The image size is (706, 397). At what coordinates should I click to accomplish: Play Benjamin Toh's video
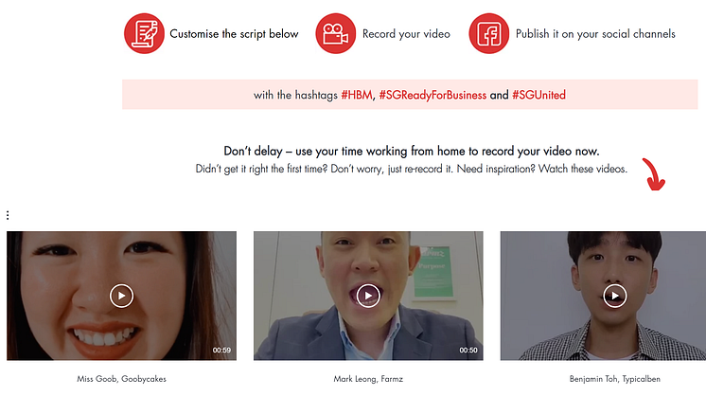point(615,296)
